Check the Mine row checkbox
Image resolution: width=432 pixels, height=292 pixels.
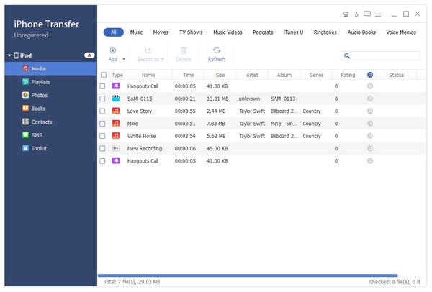pyautogui.click(x=102, y=124)
